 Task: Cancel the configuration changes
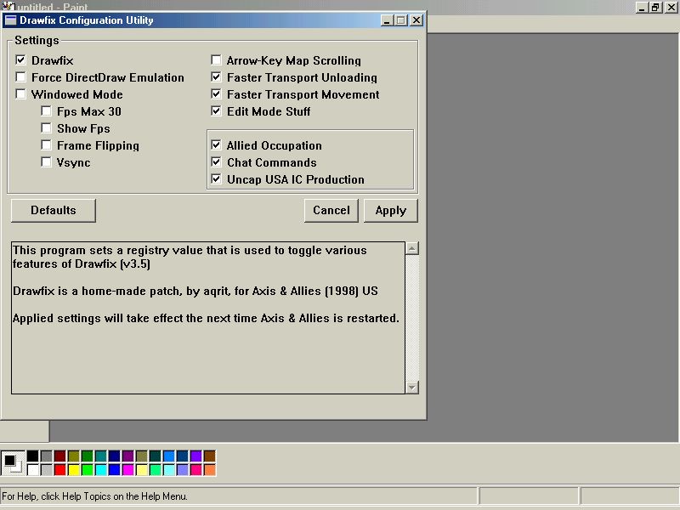tap(331, 210)
